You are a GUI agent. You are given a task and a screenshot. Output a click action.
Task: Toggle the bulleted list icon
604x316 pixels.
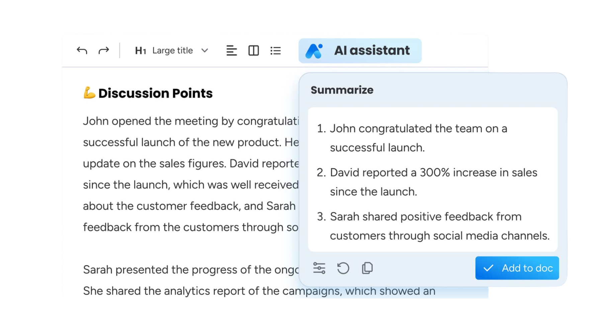[x=275, y=50]
